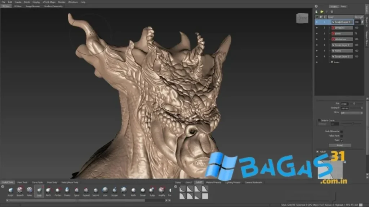369x207 pixels.
Task: Select the Sculpt brush tool
Action: coord(10,191)
